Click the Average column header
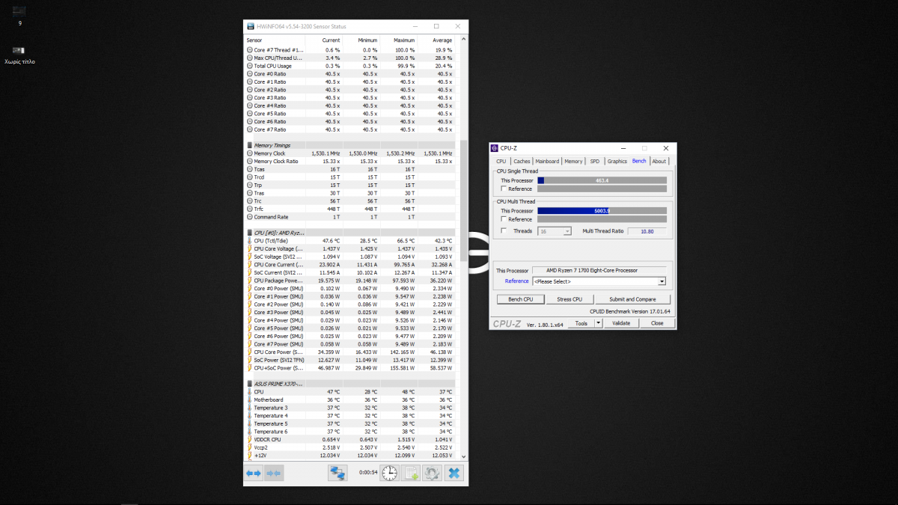Screen dimensions: 898x505 (442, 40)
